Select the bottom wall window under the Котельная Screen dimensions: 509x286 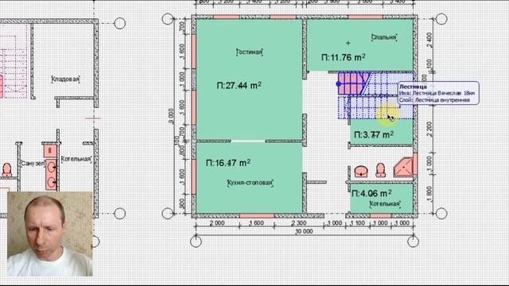click(381, 215)
